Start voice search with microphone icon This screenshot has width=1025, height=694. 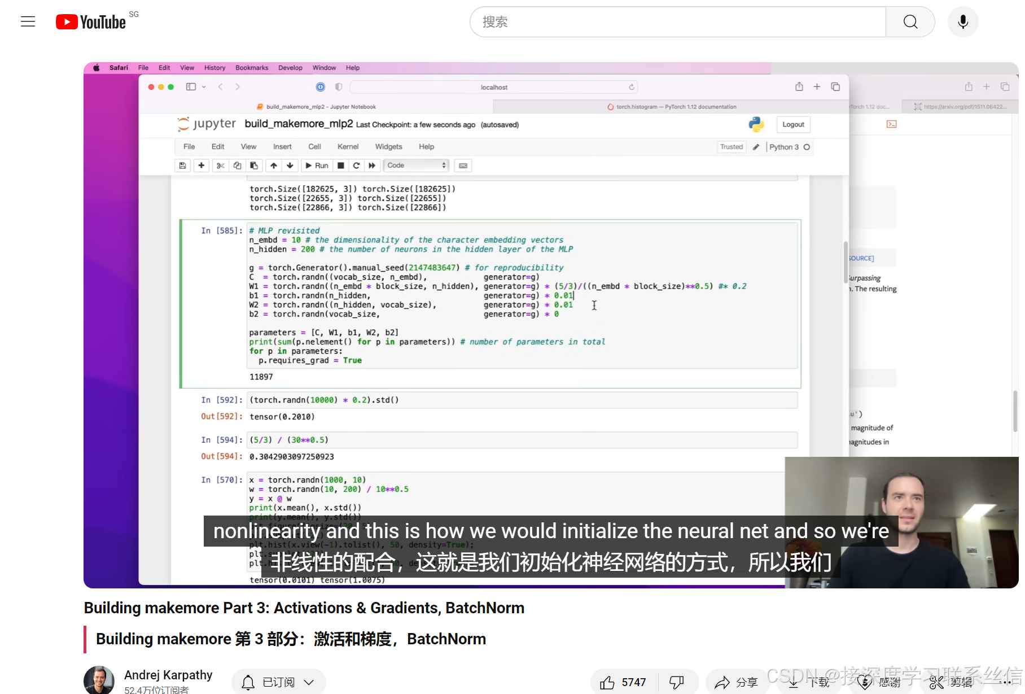[963, 22]
